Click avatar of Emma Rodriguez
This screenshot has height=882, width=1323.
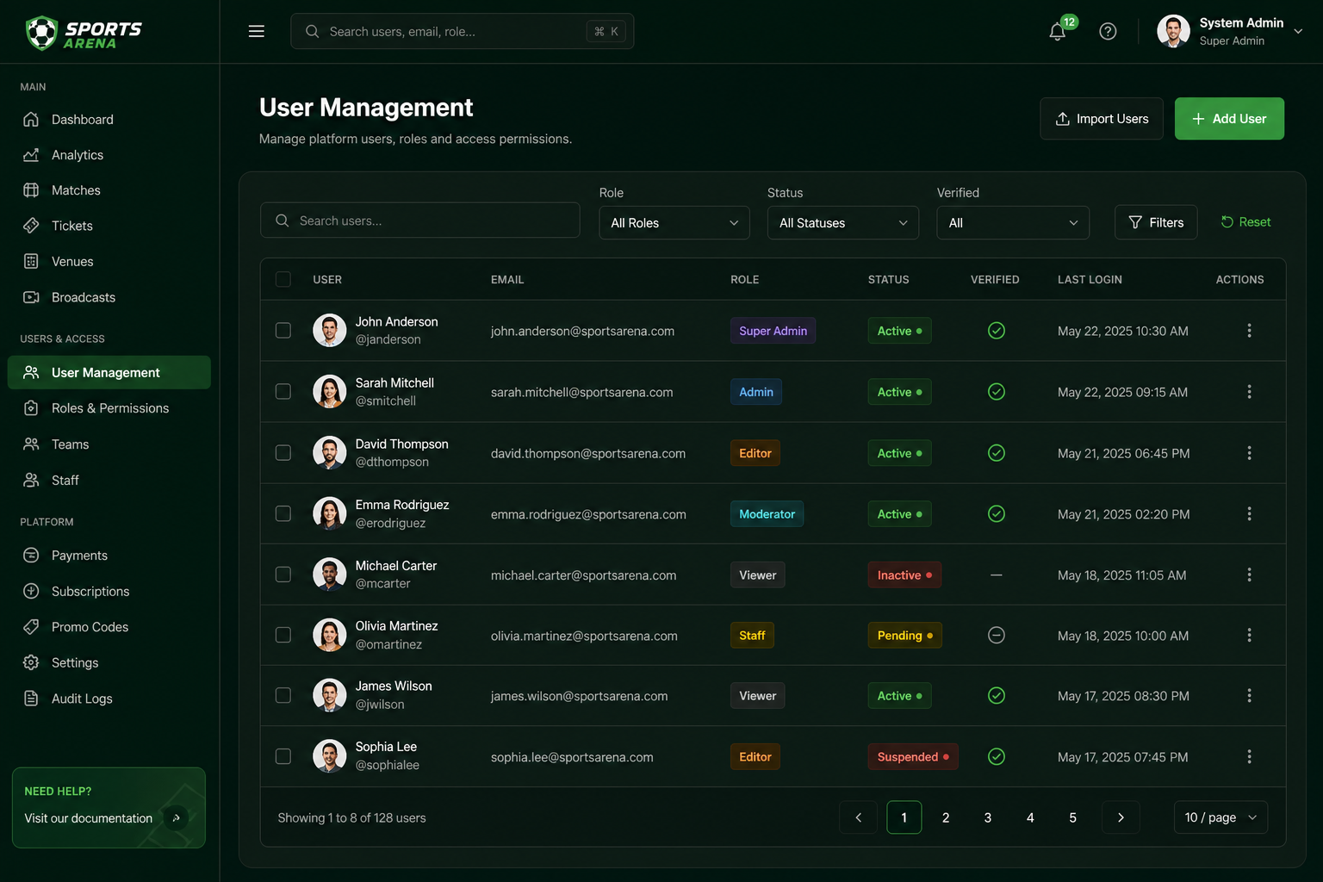pos(329,513)
